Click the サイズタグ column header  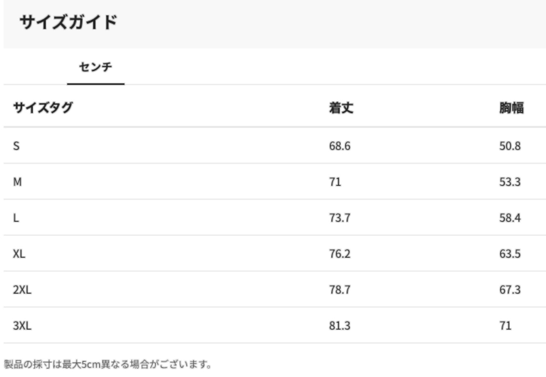pyautogui.click(x=43, y=108)
